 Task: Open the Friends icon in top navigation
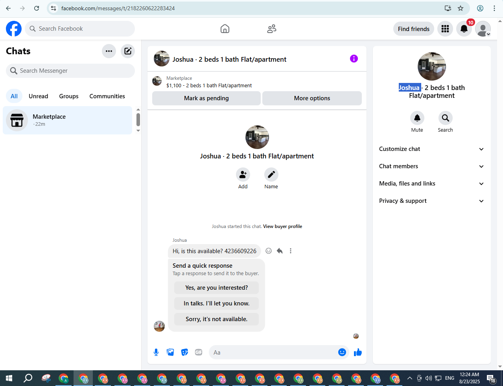coord(272,29)
